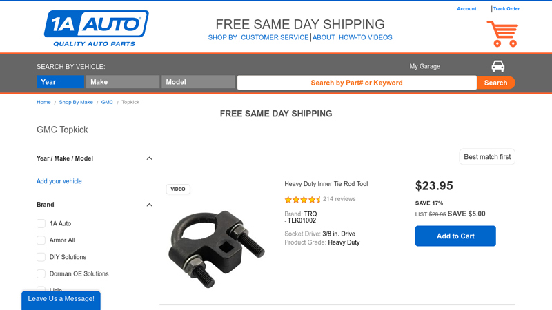This screenshot has width=552, height=310.
Task: Open the SHOP BY menu
Action: [x=222, y=37]
